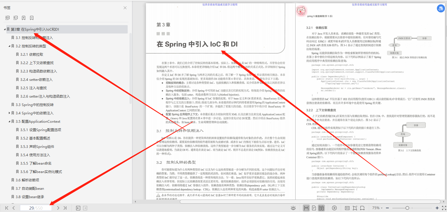Click the bookmark panel vertical scrollbar
The height and width of the screenshot is (212, 447).
[131, 69]
